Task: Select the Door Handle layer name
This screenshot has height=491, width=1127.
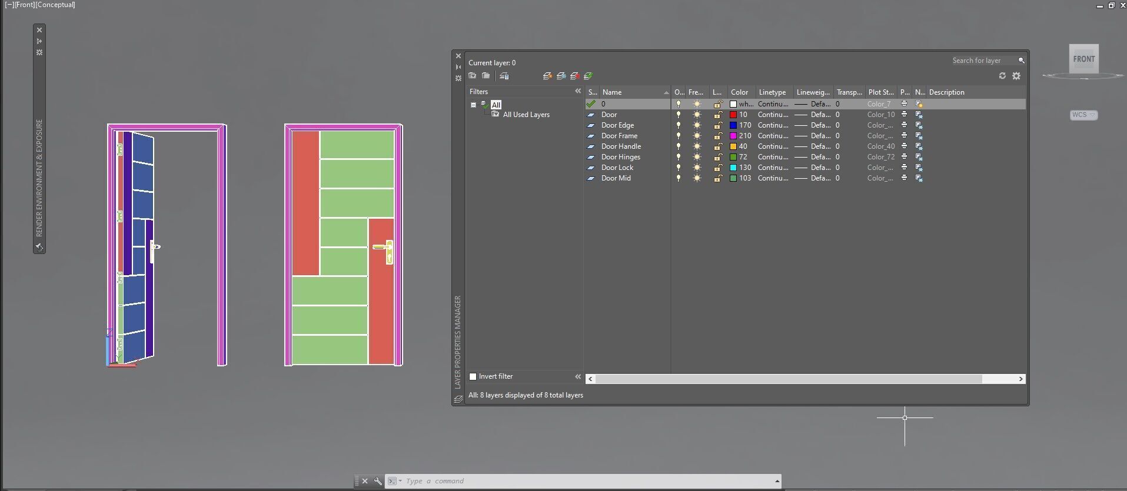Action: [x=621, y=146]
